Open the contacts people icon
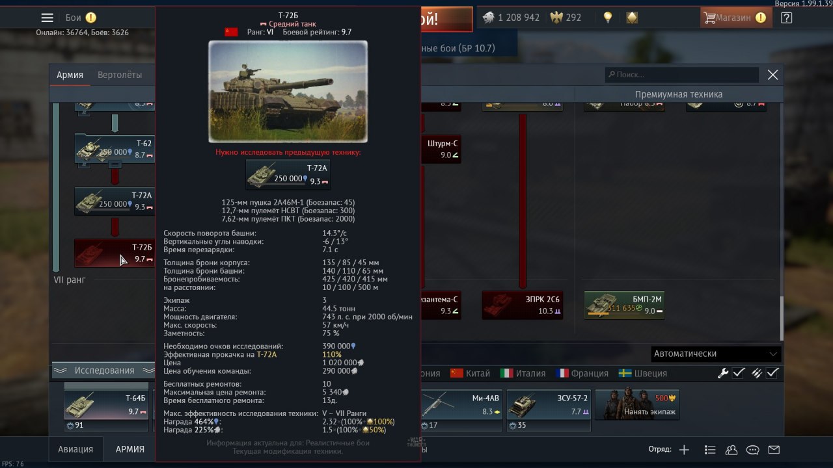Screen dimensions: 833x468 click(731, 449)
